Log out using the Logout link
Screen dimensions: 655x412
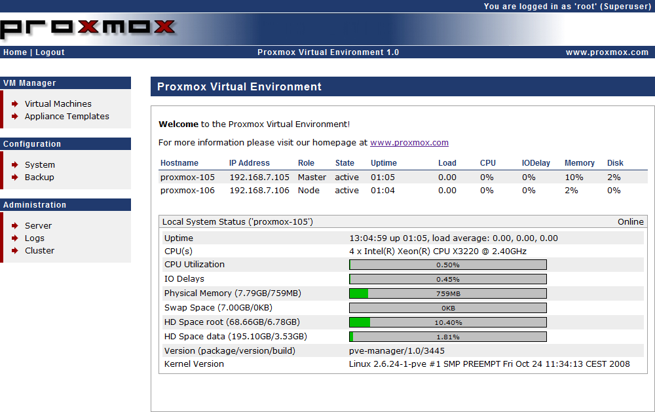click(50, 52)
